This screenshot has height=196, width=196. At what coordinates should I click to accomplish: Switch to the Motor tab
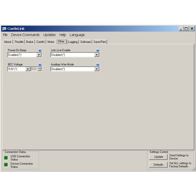pos(51,42)
